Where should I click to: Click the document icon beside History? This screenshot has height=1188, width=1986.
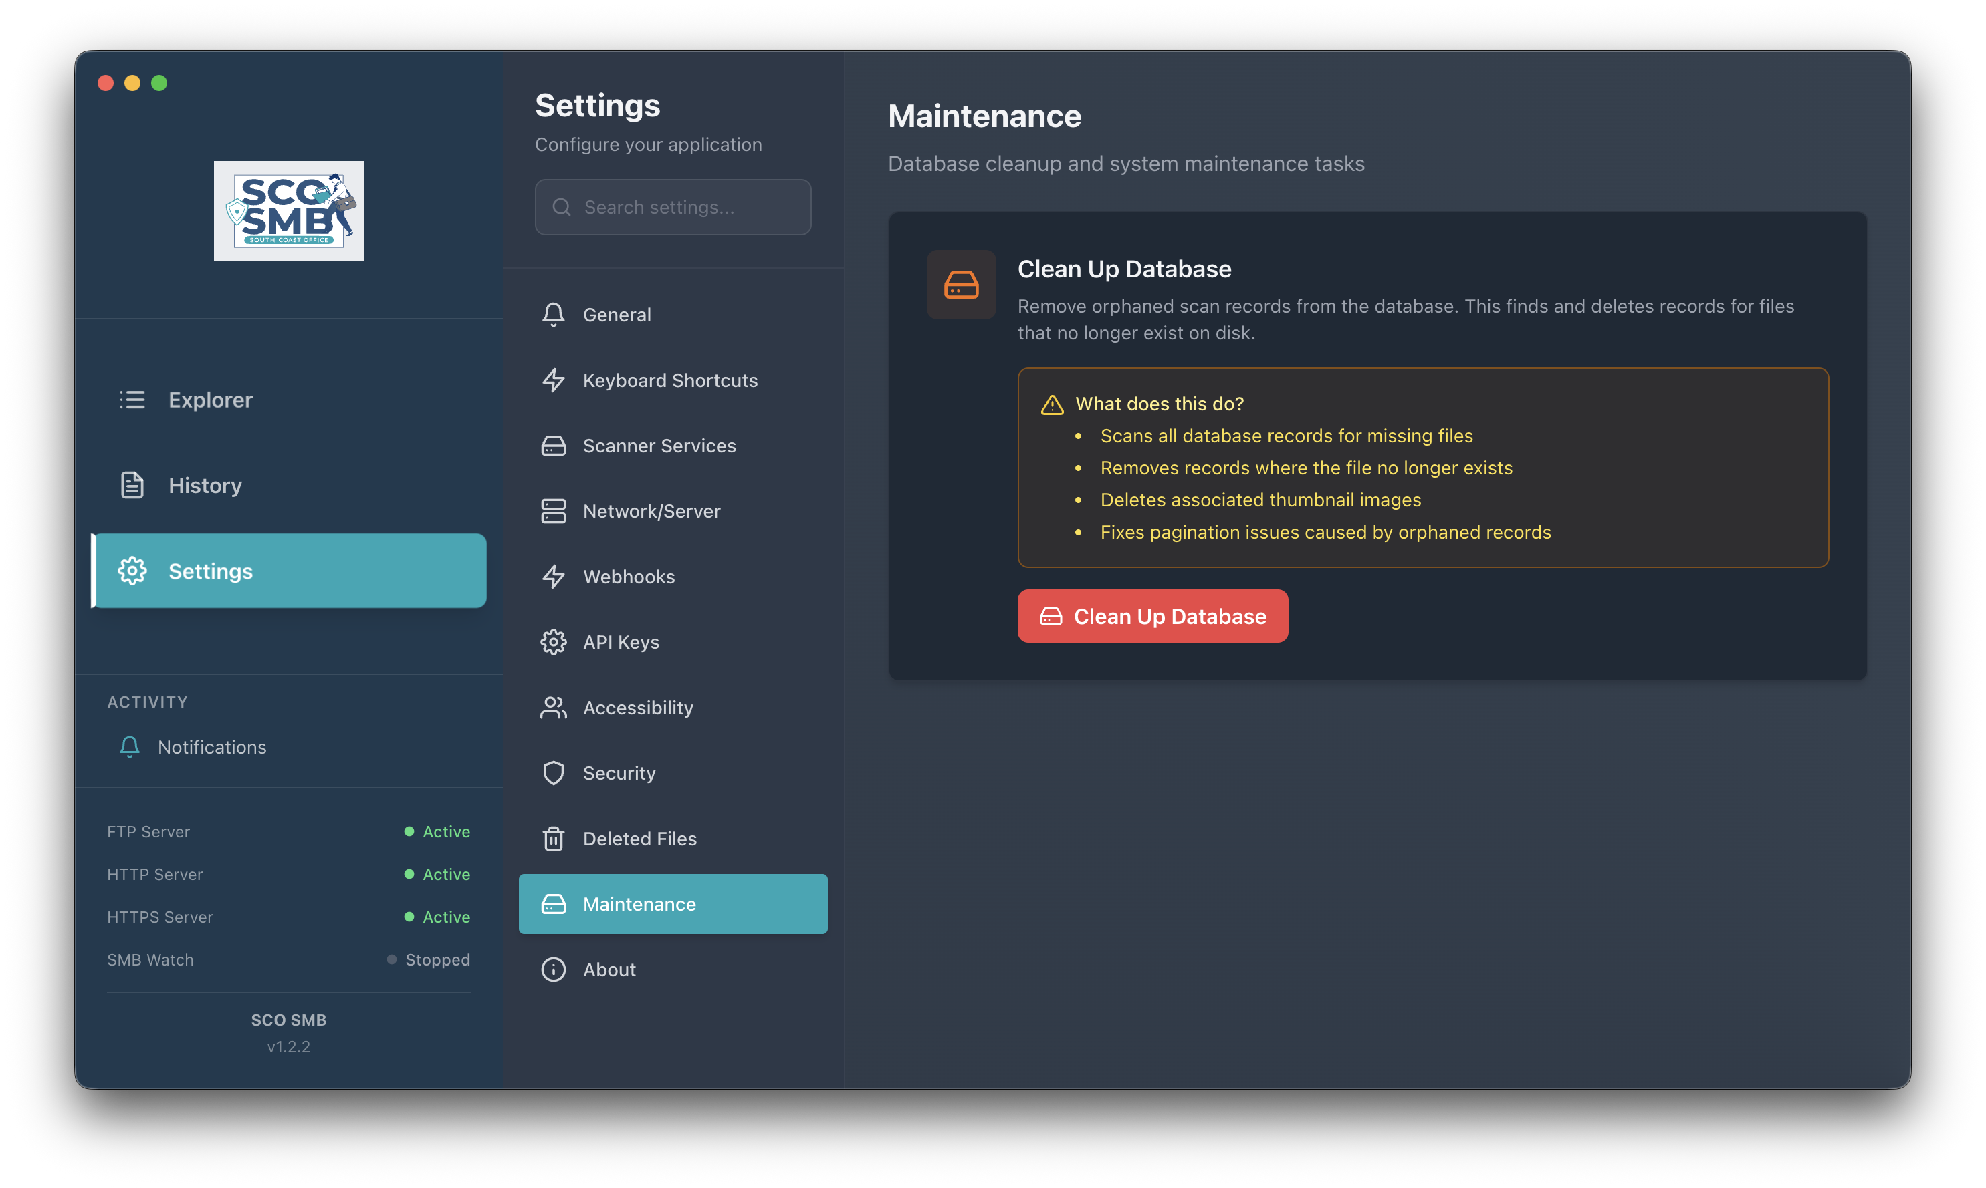click(132, 485)
